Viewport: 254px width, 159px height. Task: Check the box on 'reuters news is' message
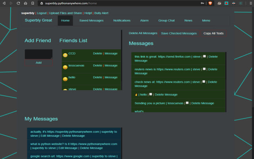point(204,69)
